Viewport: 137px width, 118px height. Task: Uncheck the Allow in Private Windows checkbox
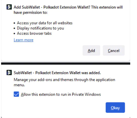16,94
